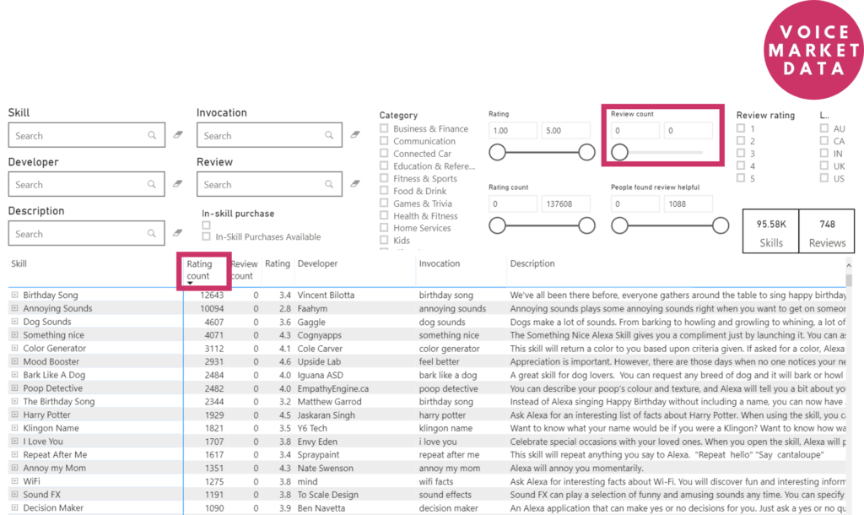Enable the Connected Car category filter
The image size is (864, 515).
(x=384, y=154)
